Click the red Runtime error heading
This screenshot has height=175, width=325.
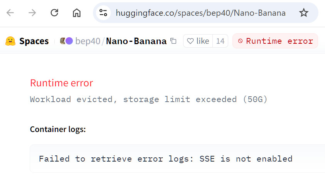62,83
